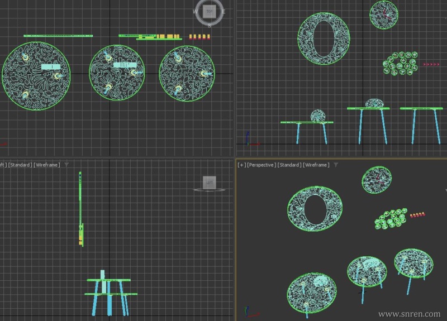Open the [+] general menu of Perspective viewport

[x=241, y=165]
